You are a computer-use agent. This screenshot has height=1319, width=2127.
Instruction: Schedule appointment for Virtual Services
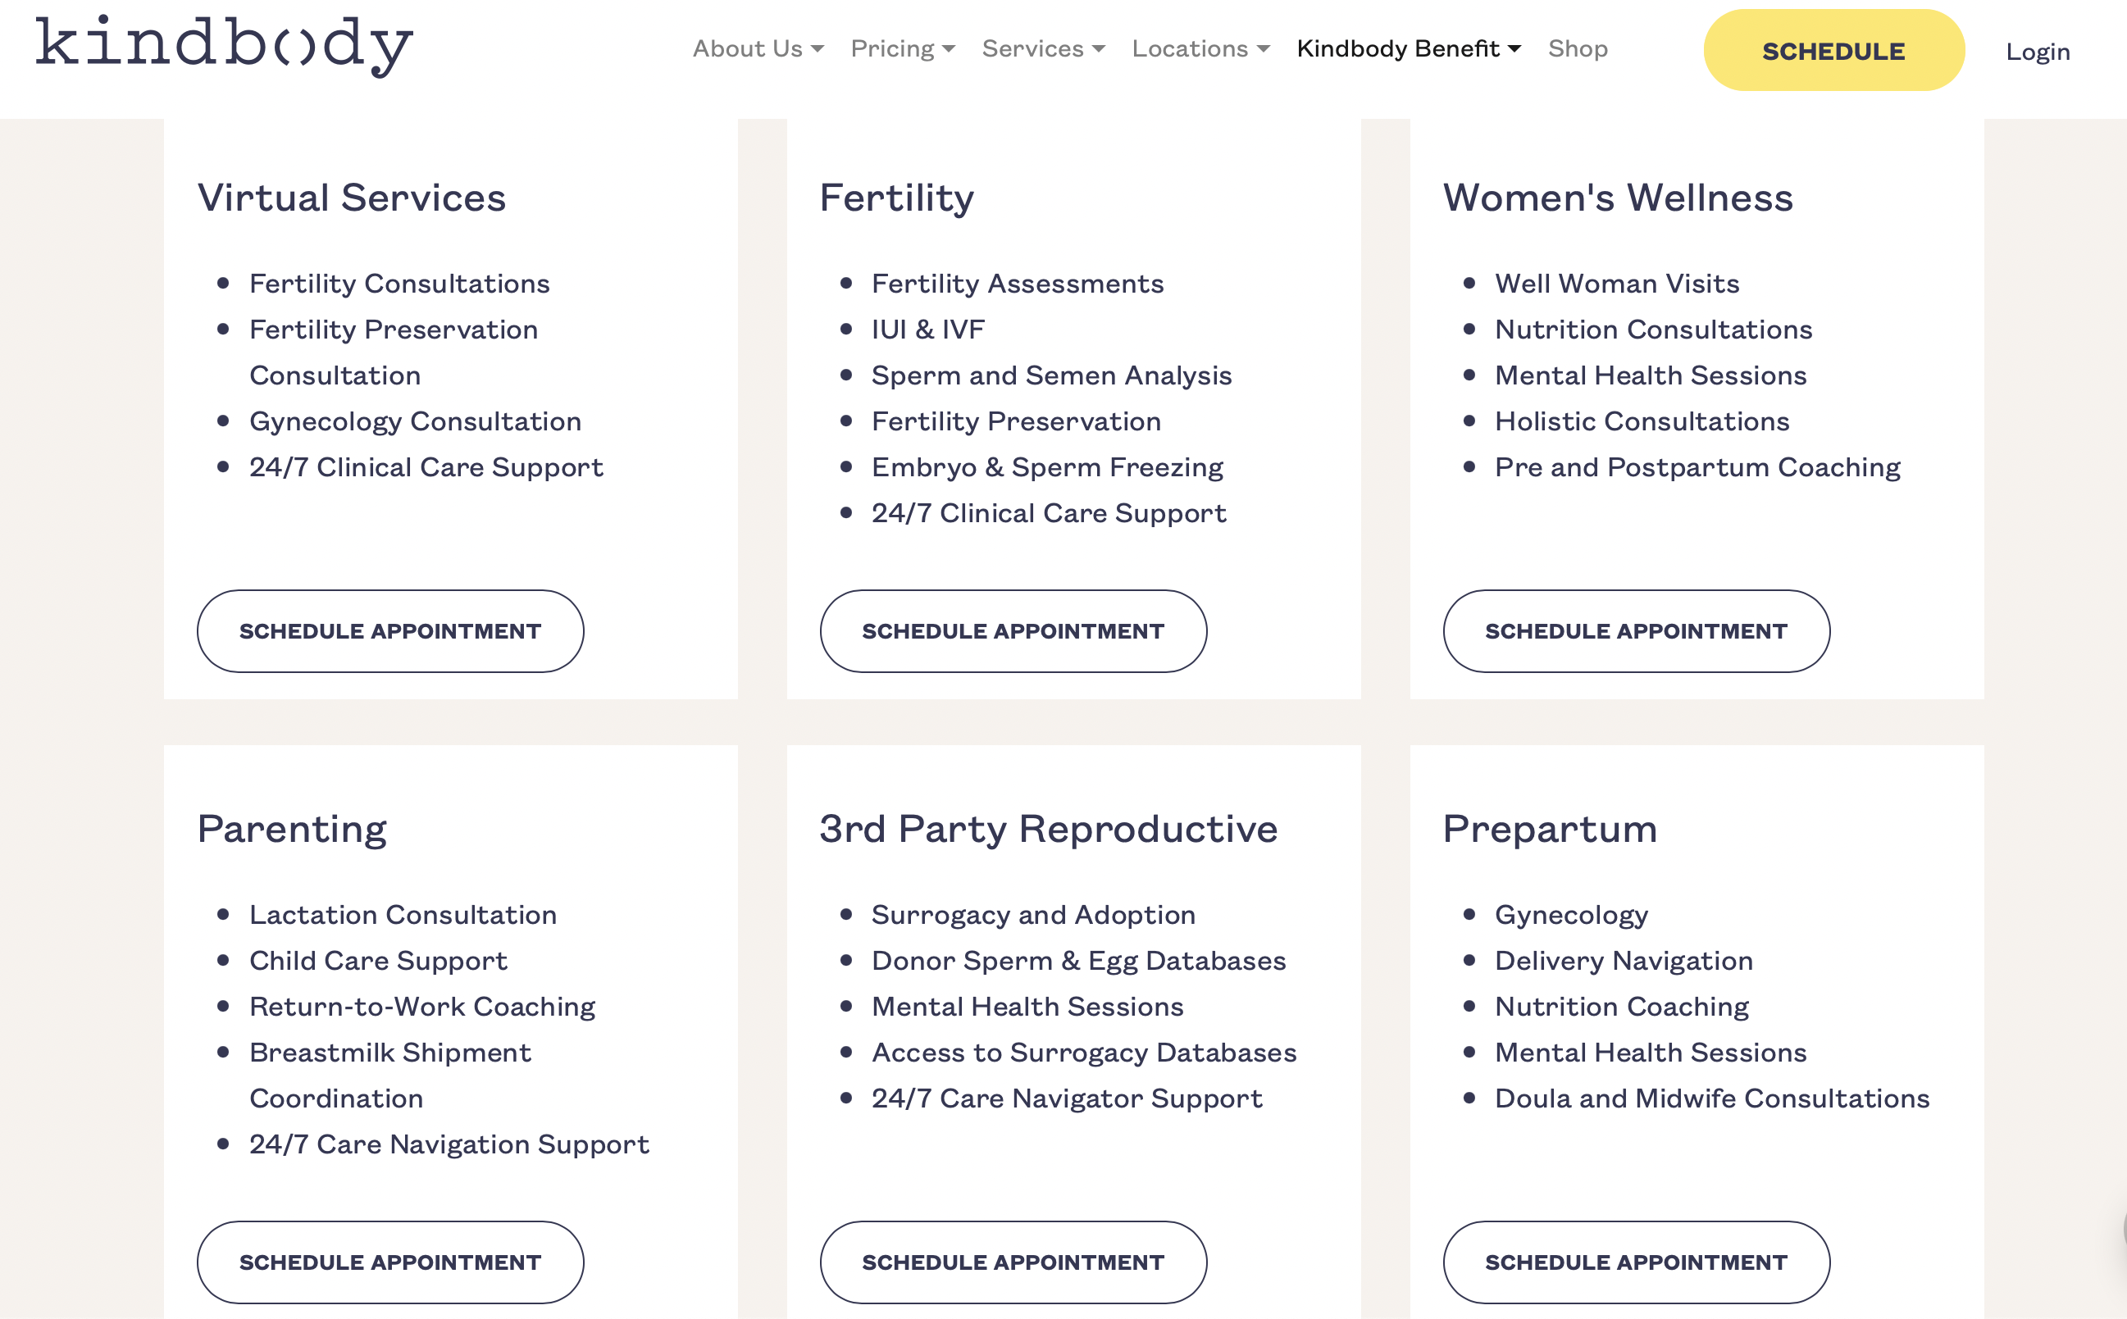click(x=390, y=630)
